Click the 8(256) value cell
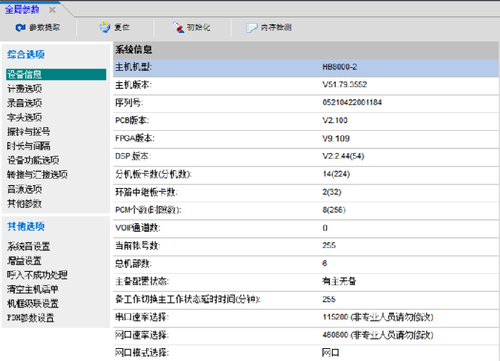This screenshot has width=500, height=361. 334,209
